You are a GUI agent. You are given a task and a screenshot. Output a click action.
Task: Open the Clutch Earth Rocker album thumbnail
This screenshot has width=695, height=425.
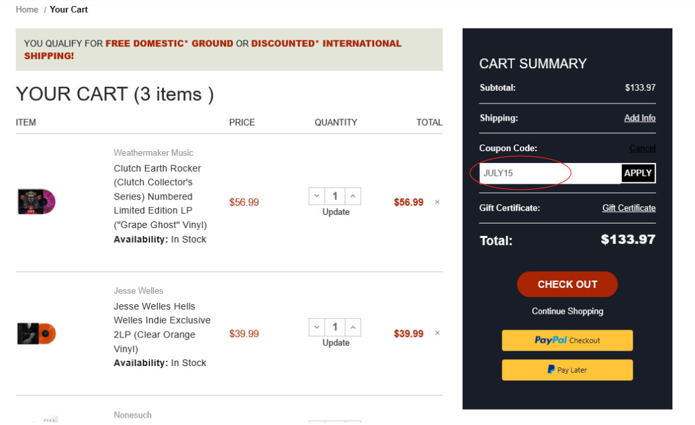click(37, 202)
